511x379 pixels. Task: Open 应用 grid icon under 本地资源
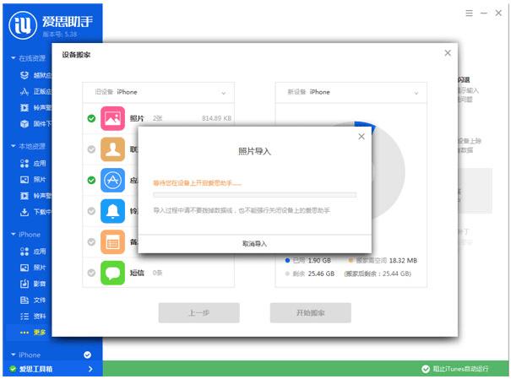coord(24,163)
